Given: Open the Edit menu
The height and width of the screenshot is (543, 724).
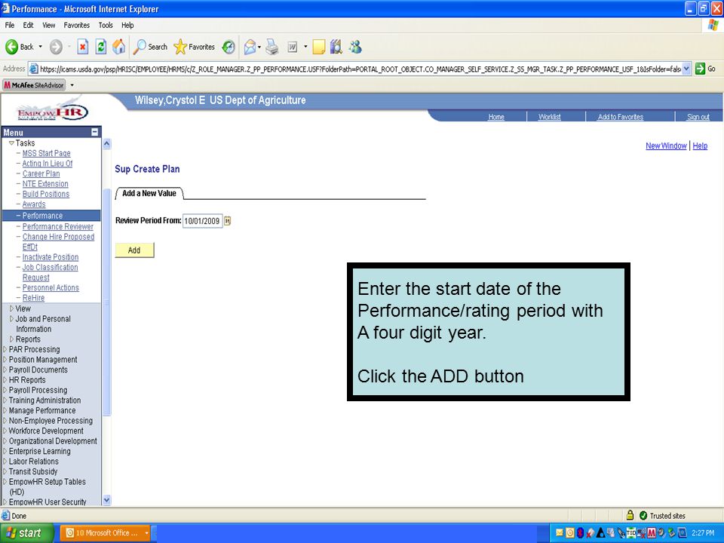Looking at the screenshot, I should tap(28, 25).
